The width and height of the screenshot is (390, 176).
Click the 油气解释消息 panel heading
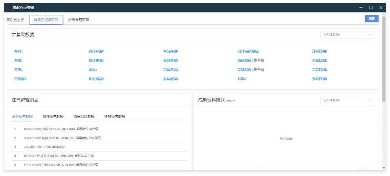point(25,100)
